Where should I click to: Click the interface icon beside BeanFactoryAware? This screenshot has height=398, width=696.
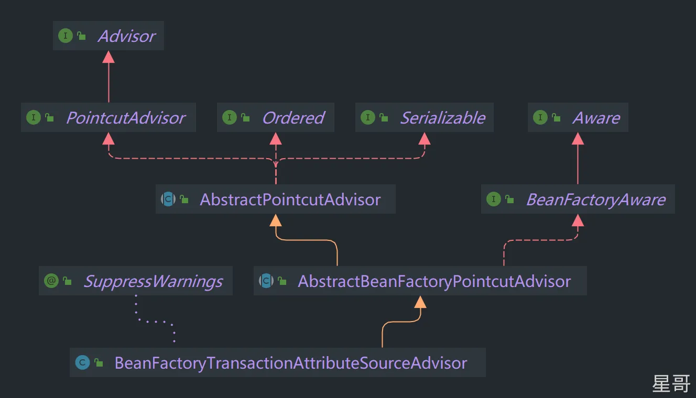(494, 200)
